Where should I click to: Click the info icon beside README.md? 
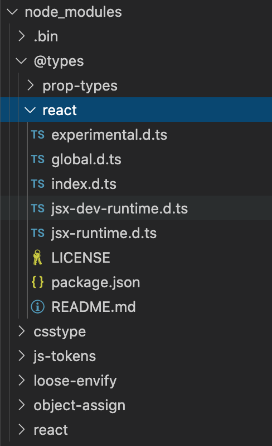38,307
